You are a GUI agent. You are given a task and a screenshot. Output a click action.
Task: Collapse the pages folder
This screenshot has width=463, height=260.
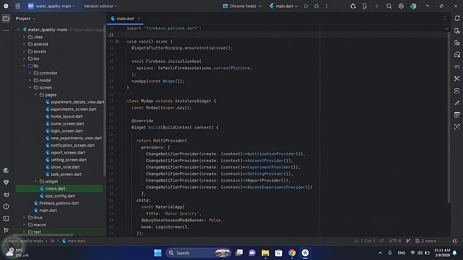36,95
